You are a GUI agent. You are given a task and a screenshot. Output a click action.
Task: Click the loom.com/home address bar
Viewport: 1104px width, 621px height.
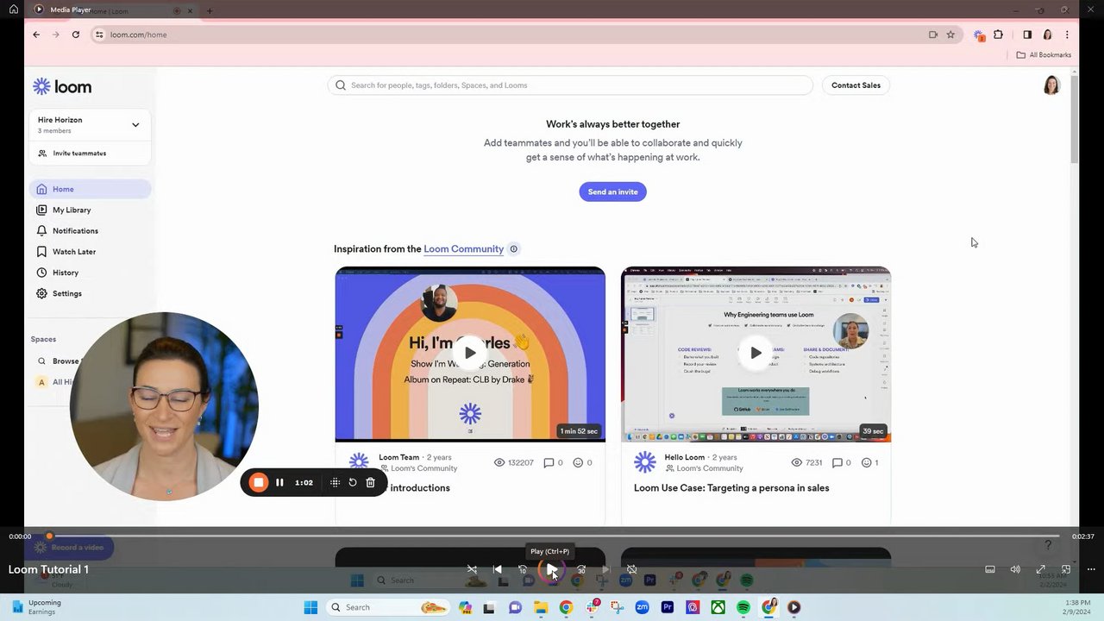[x=509, y=34]
